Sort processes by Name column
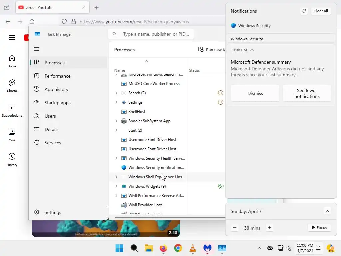 click(120, 70)
